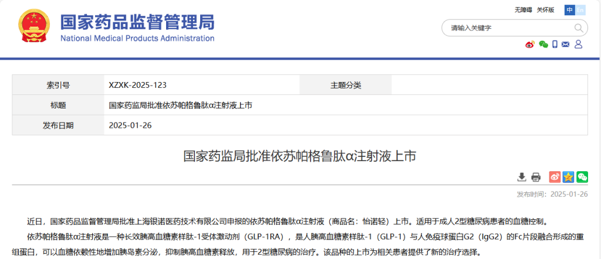
Task: Click the large article heading
Action: coord(300,156)
